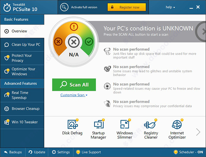Screen dimensions: 206x157
Task: Click 'Your PC's condition is UNKNOWN' text
Action: point(148,28)
